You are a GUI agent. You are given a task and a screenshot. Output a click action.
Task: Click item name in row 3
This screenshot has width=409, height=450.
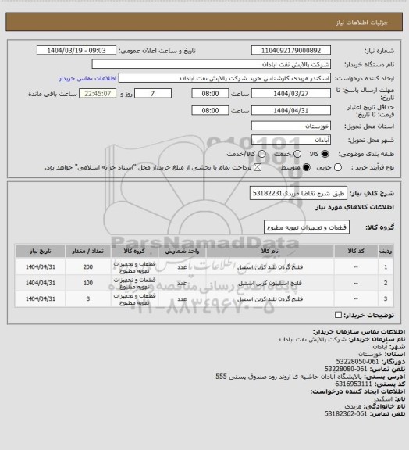[x=270, y=299]
